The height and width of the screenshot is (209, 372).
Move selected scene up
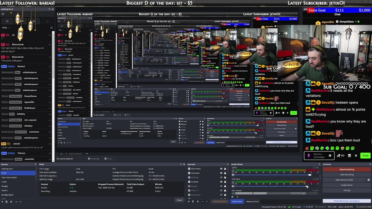point(16,201)
